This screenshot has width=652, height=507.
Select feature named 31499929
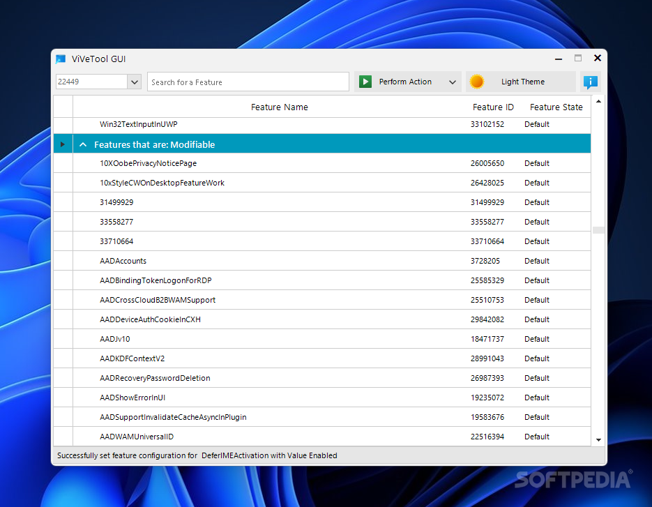(116, 202)
